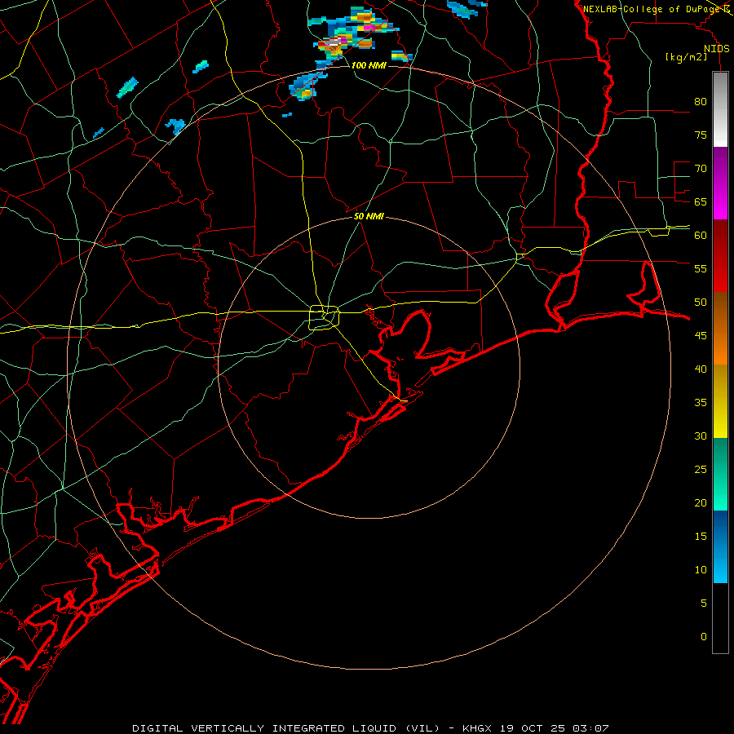Pick the orange-brown color bar segment
The height and width of the screenshot is (734, 734).
tap(720, 328)
